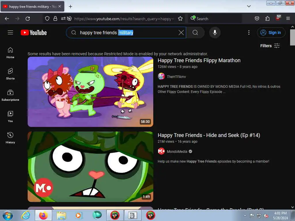Open the Firefox application menu
295x221 pixels.
tap(288, 18)
